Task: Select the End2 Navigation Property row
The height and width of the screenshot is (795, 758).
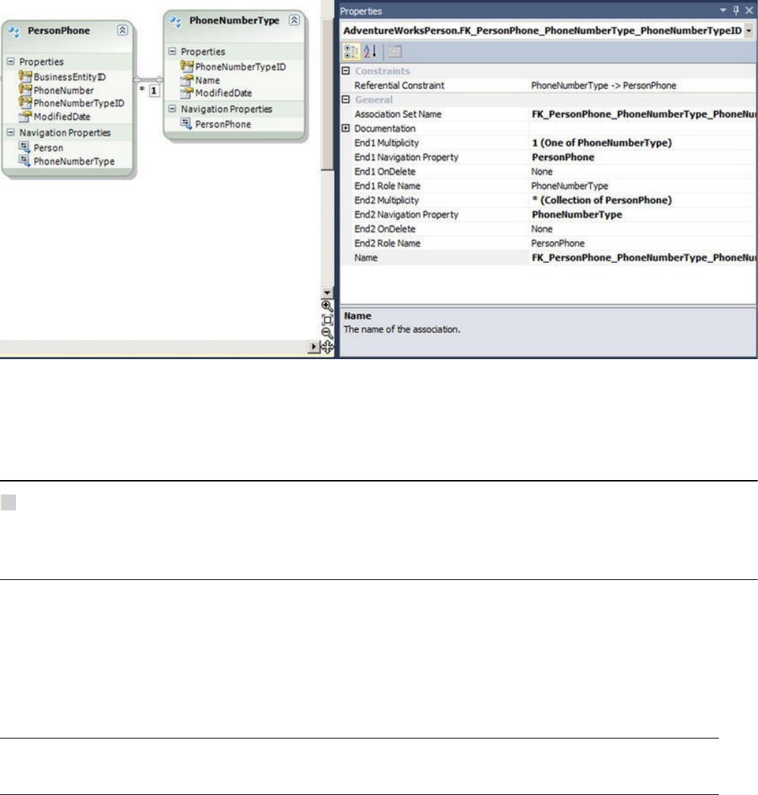Action: click(549, 214)
